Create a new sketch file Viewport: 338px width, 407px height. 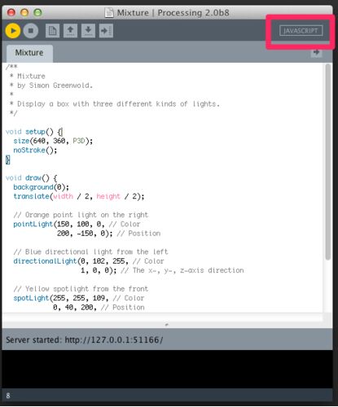(52, 31)
